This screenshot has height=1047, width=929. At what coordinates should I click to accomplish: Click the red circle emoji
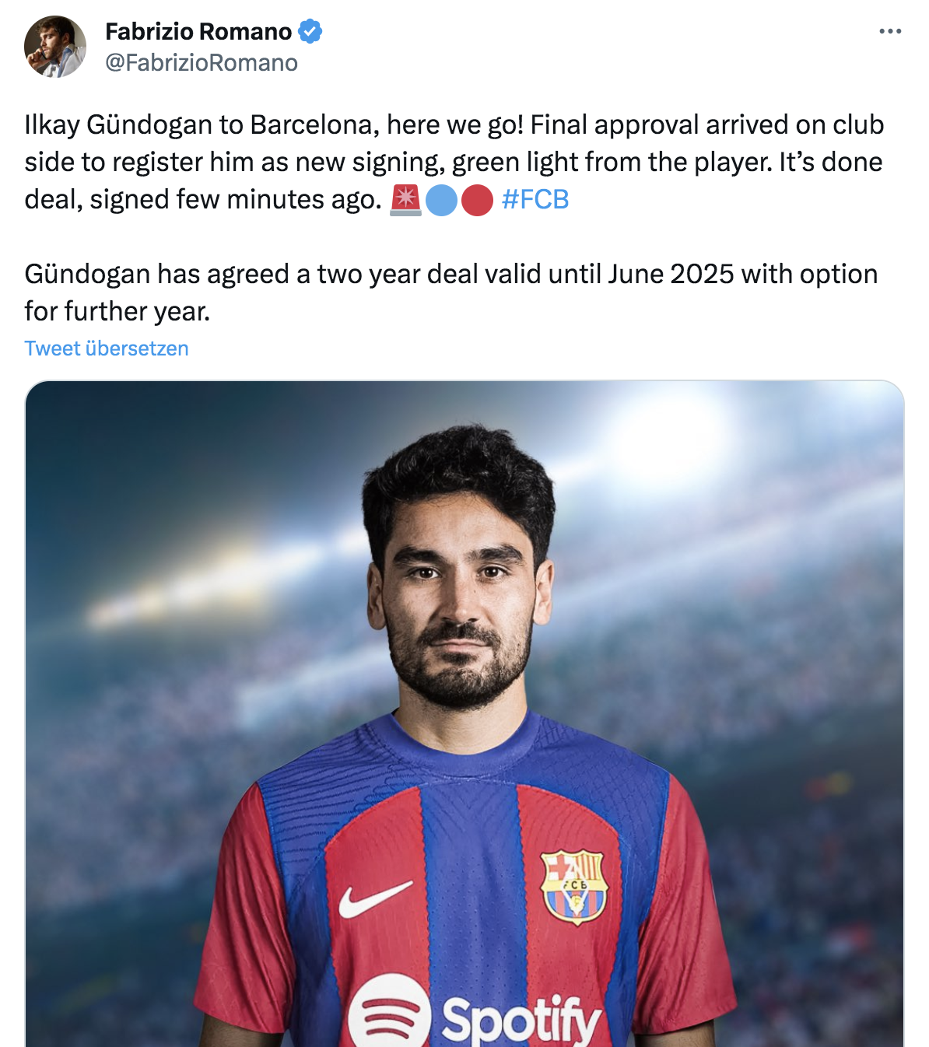click(x=477, y=201)
